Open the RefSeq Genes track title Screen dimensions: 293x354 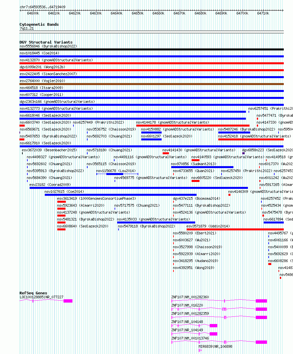point(33,293)
